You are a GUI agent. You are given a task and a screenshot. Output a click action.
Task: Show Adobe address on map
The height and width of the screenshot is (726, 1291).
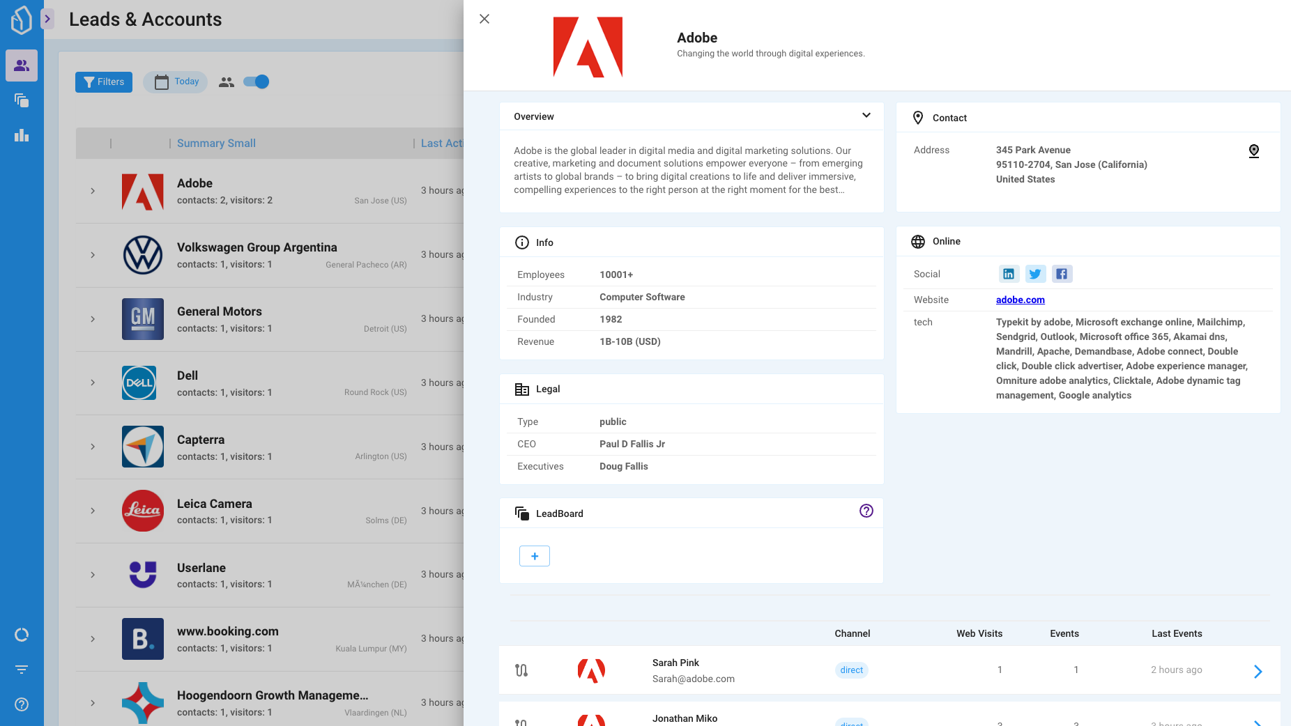coord(1253,151)
